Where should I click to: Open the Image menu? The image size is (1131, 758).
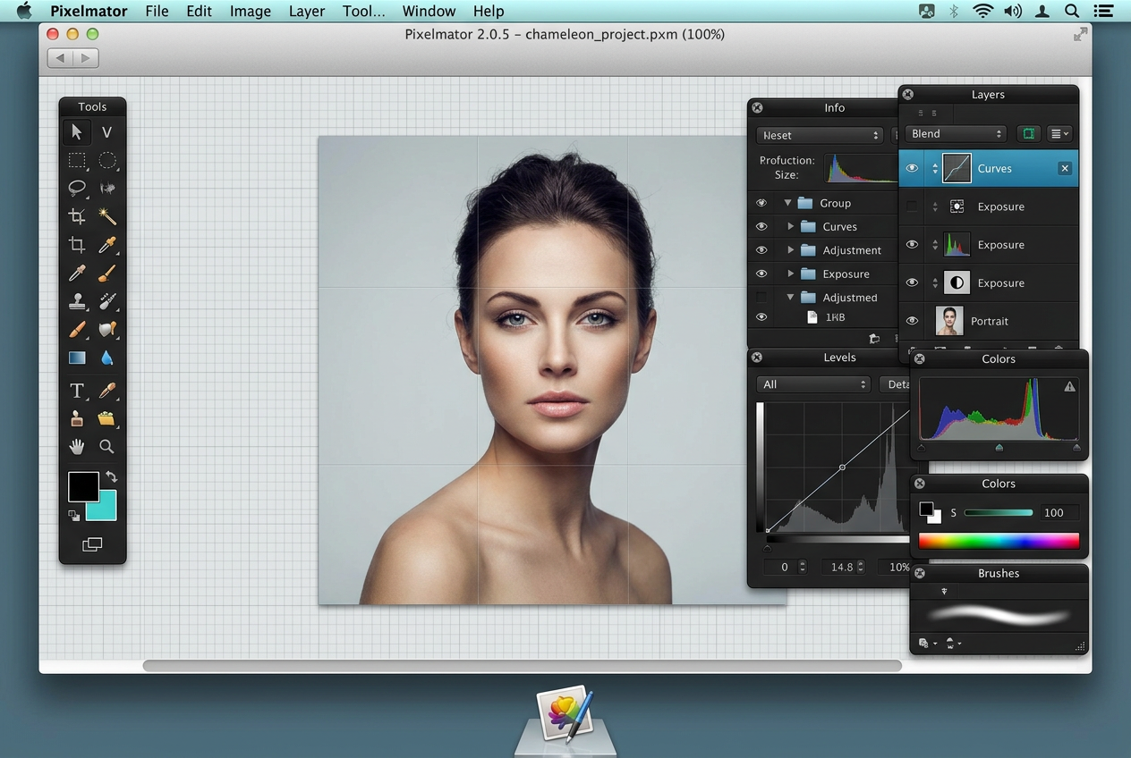click(x=251, y=11)
